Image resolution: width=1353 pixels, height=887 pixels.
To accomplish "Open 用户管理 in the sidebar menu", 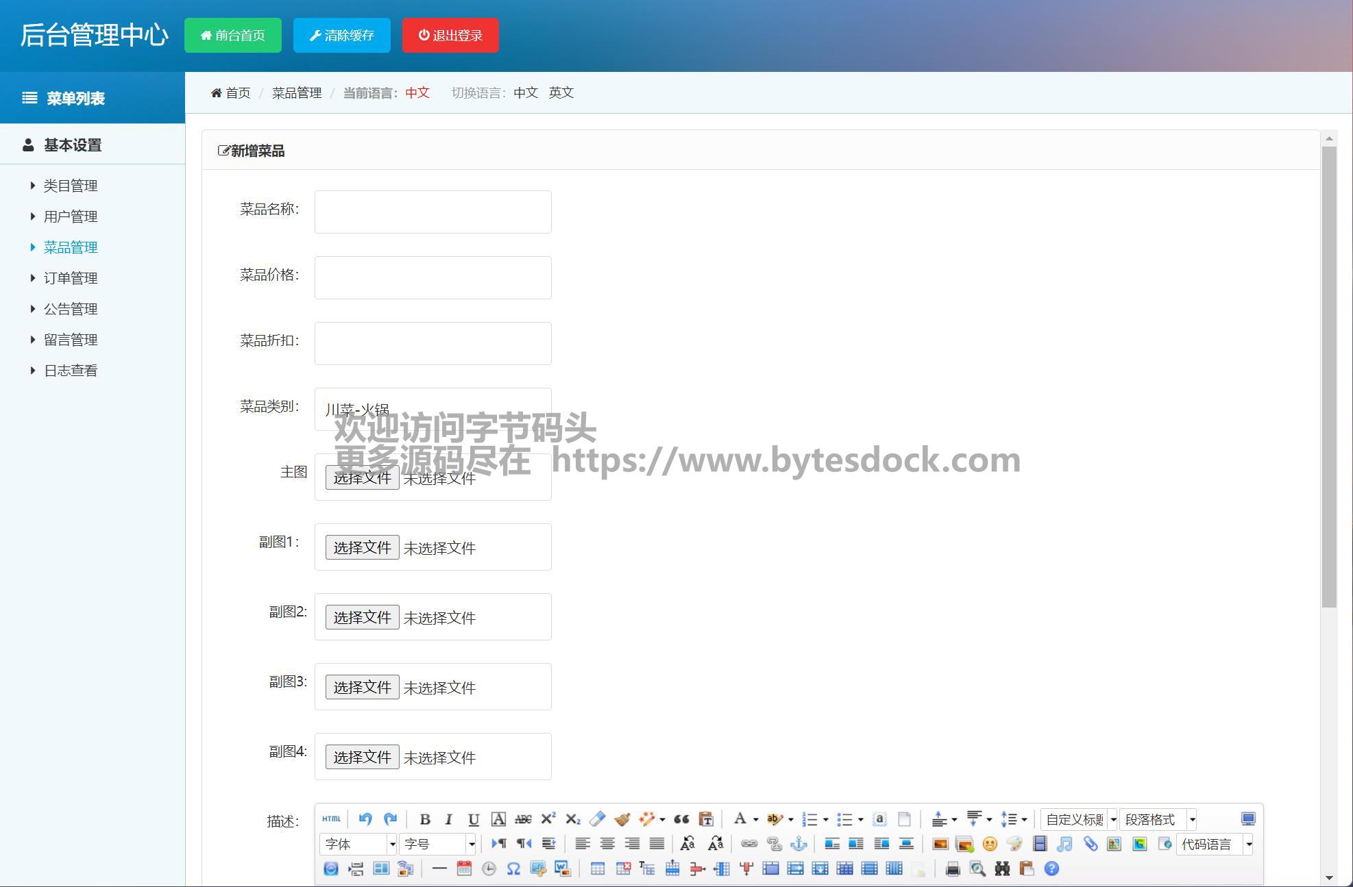I will 71,216.
